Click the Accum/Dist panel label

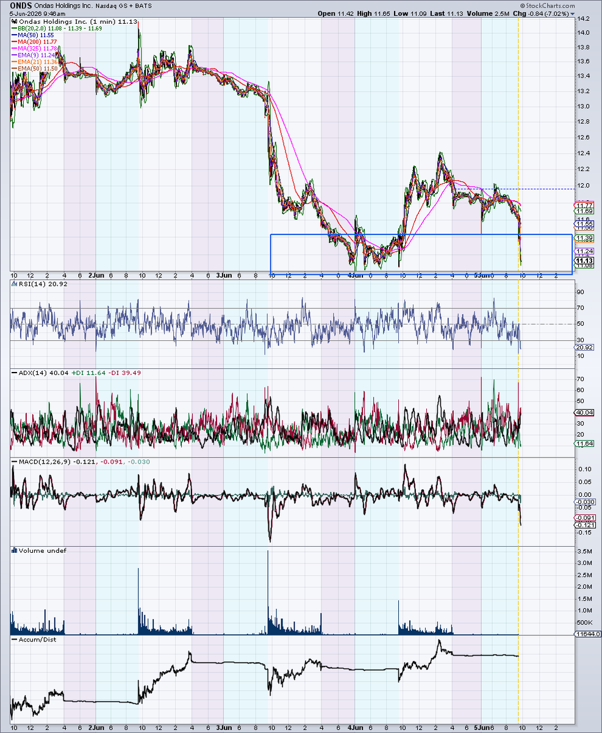[34, 640]
